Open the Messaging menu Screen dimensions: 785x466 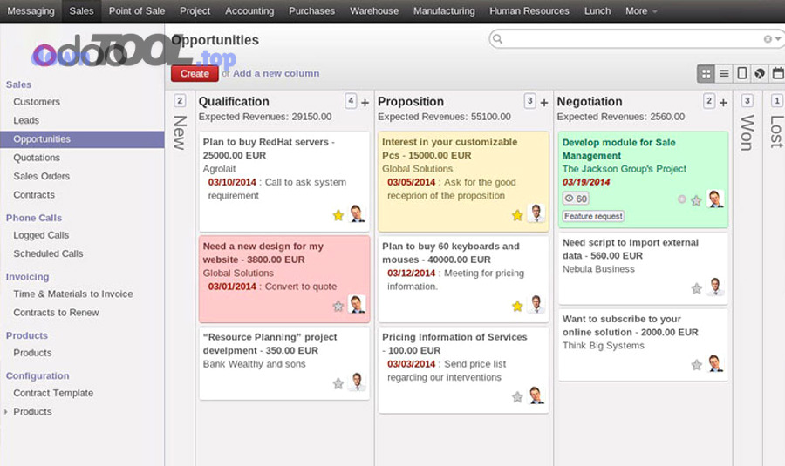click(x=31, y=11)
